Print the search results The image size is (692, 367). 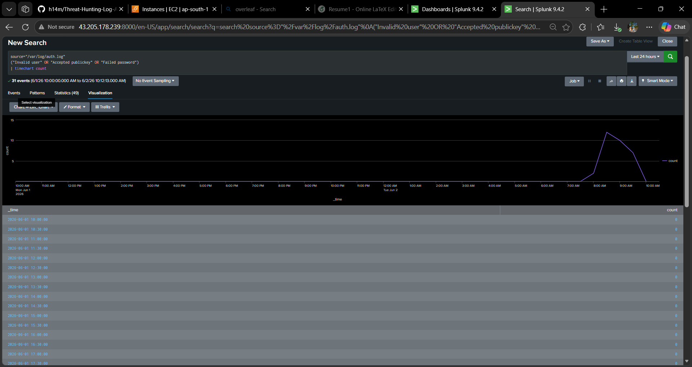(621, 81)
